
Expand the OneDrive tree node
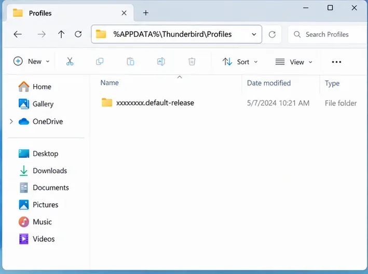click(11, 121)
